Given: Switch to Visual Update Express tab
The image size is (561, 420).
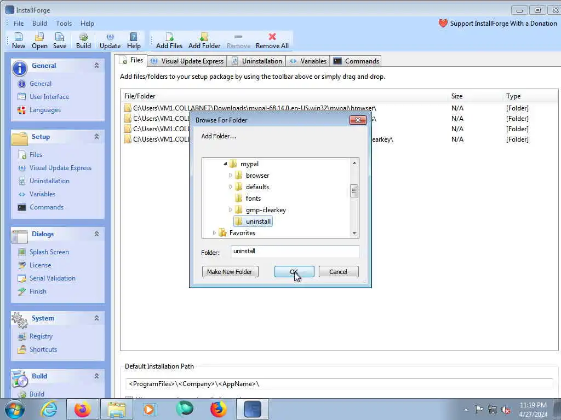Looking at the screenshot, I should (187, 61).
